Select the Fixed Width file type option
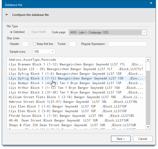 (37, 32)
